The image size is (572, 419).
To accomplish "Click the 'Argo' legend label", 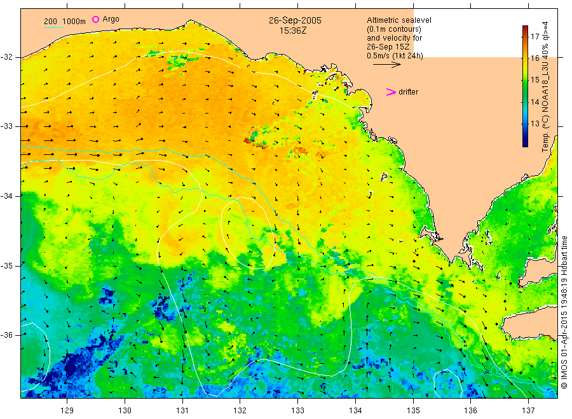I will click(111, 19).
